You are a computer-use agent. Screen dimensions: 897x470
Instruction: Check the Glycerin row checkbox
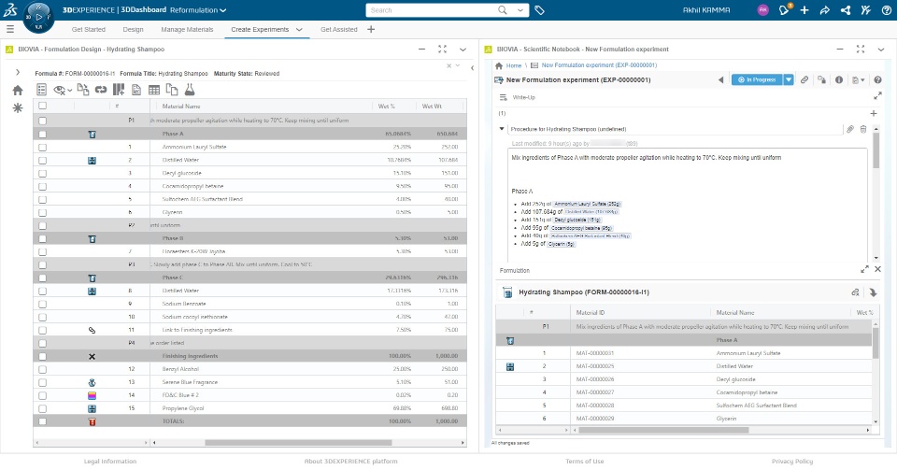(42, 212)
